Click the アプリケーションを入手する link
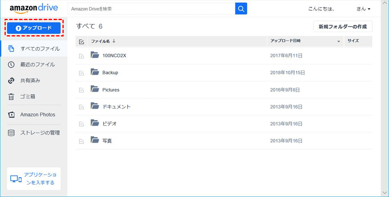Image resolution: width=389 pixels, height=197 pixels. 40,179
